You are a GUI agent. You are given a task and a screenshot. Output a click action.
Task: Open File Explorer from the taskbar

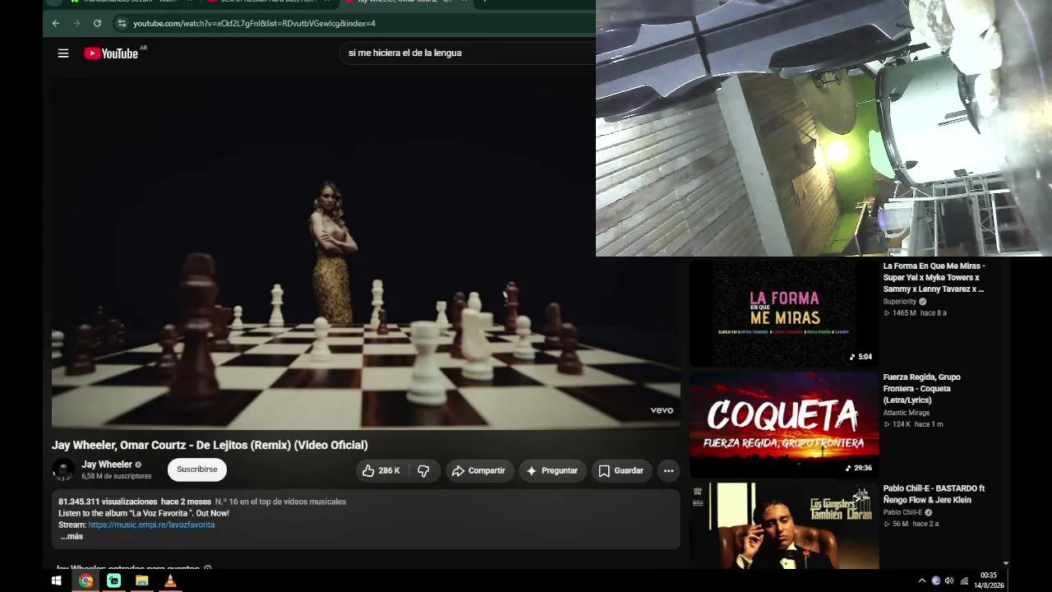tap(141, 580)
